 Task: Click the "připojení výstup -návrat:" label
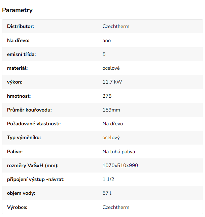click(x=36, y=179)
